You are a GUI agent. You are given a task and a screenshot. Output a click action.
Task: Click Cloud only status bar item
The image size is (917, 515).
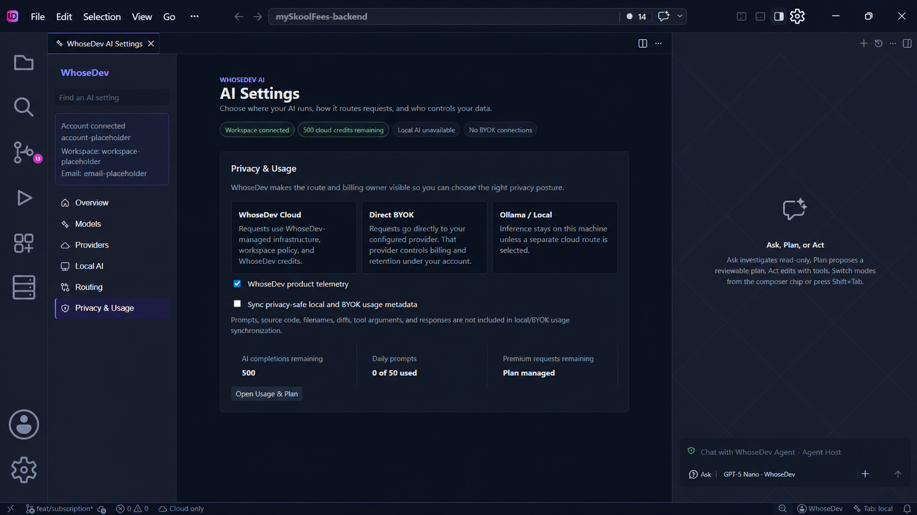(x=181, y=509)
